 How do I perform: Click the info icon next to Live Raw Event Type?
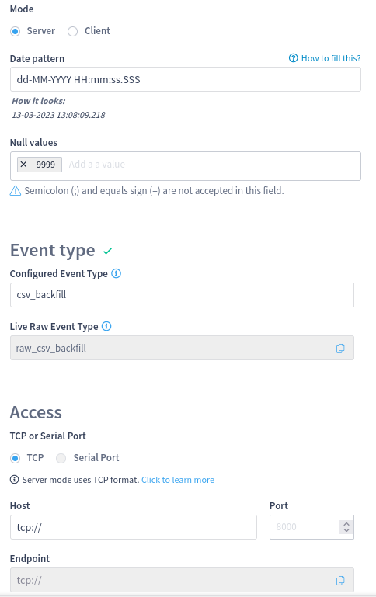(x=106, y=326)
